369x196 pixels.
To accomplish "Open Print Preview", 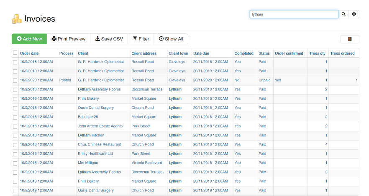I will (x=69, y=39).
